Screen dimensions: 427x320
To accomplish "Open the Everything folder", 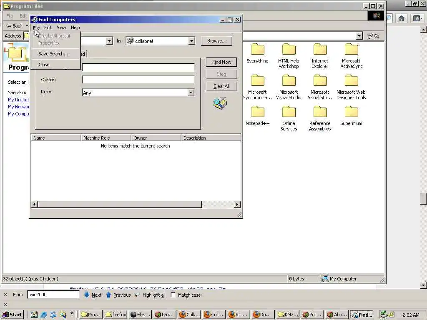I will click(x=257, y=54).
